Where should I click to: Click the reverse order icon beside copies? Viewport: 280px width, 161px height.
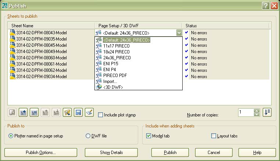tap(267, 112)
